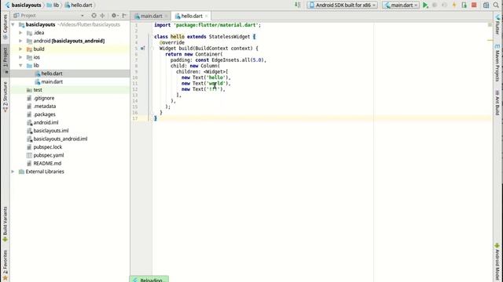Select basiclayouts.iml file
Image resolution: width=503 pixels, height=282 pixels.
tap(50, 131)
